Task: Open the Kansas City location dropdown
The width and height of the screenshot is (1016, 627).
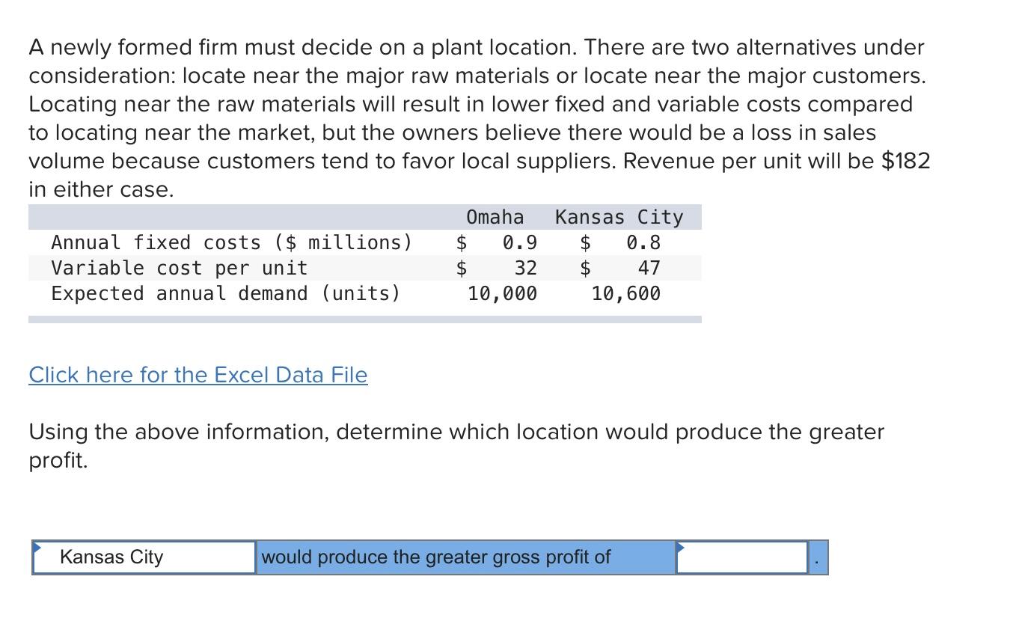Action: [144, 557]
